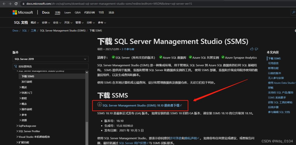Image resolution: width=296 pixels, height=145 pixels.
Task: Select 发行说明 in the sidebar tree
Action: pos(27,82)
